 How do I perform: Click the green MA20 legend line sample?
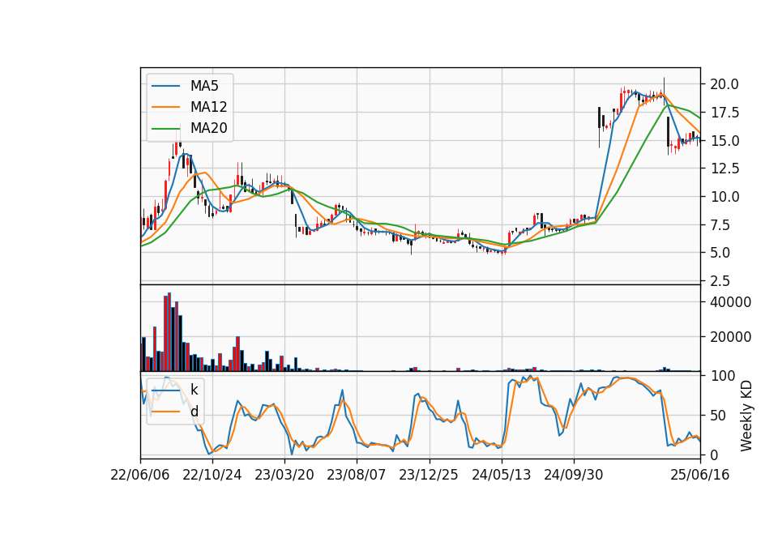point(165,128)
